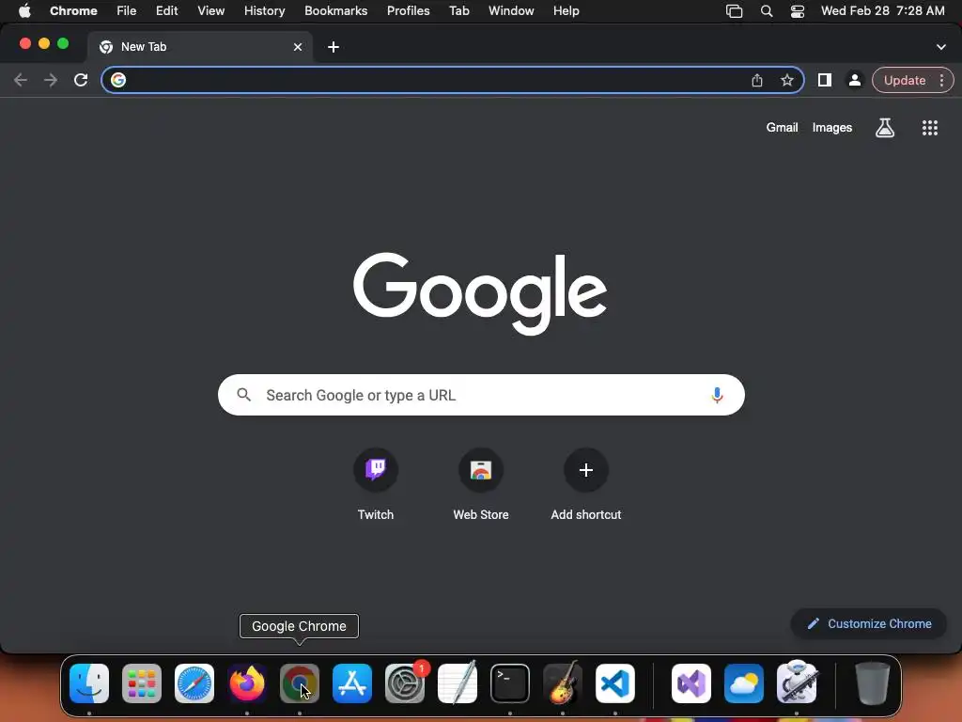Open the profile avatar icon

click(855, 80)
